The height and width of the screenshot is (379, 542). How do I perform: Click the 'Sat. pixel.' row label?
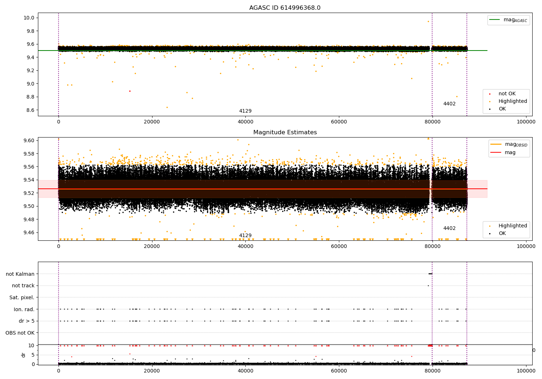click(x=22, y=298)
